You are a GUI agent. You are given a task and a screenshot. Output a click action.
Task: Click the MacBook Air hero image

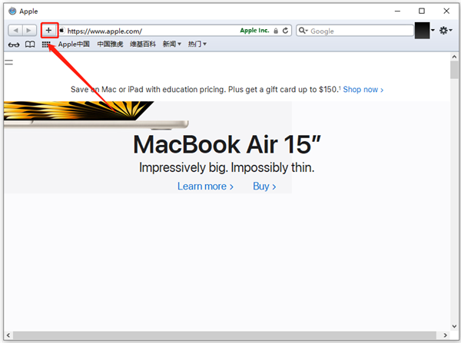(96, 114)
